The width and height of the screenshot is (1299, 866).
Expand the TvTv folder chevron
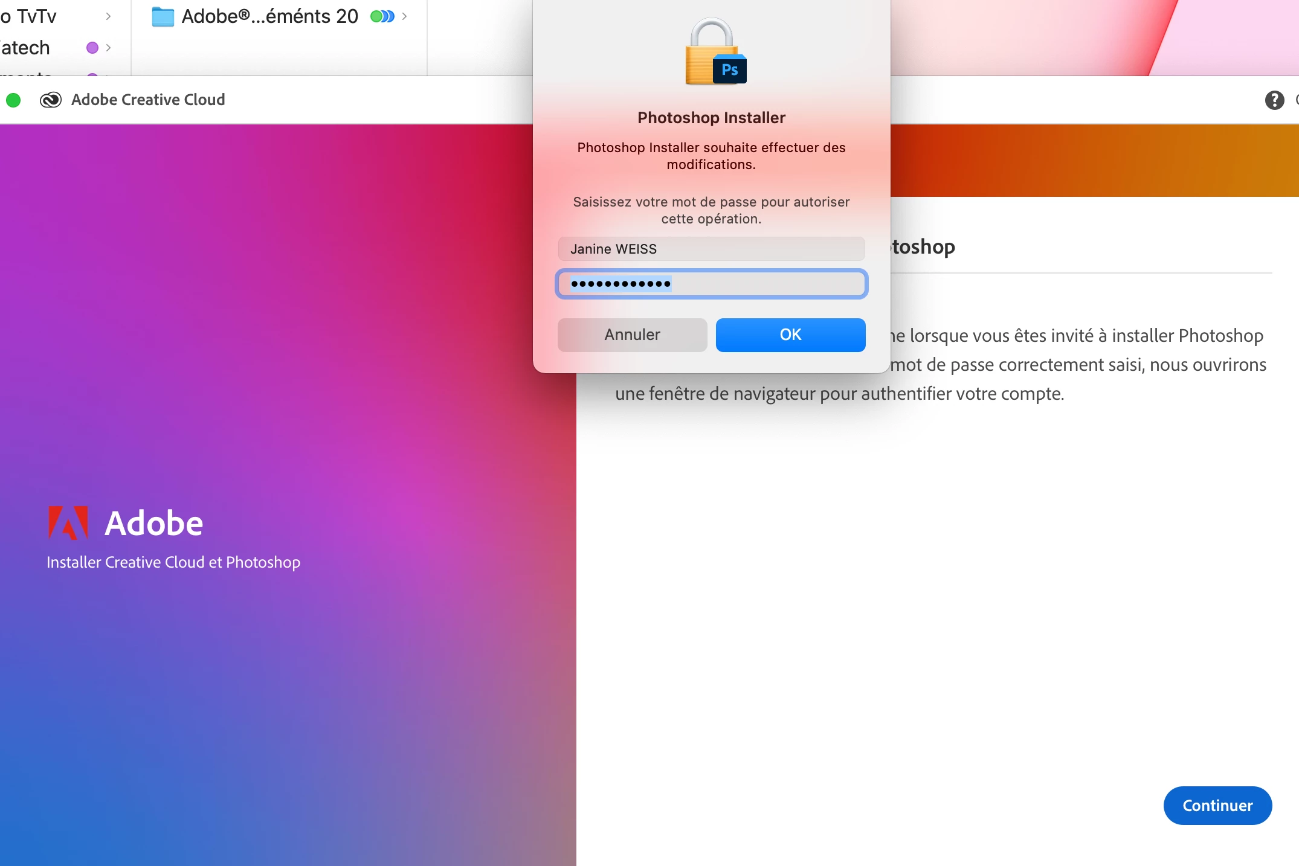(x=108, y=16)
